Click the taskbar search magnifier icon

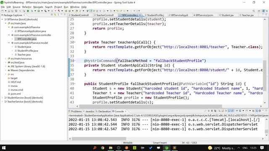pyautogui.click(x=95, y=148)
